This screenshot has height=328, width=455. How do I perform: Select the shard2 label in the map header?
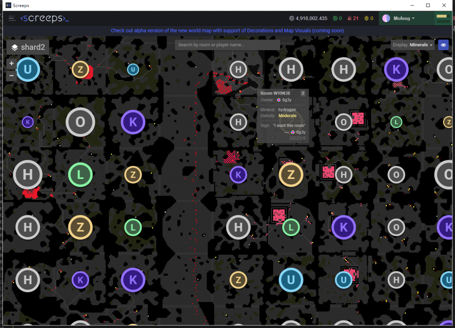coord(33,47)
